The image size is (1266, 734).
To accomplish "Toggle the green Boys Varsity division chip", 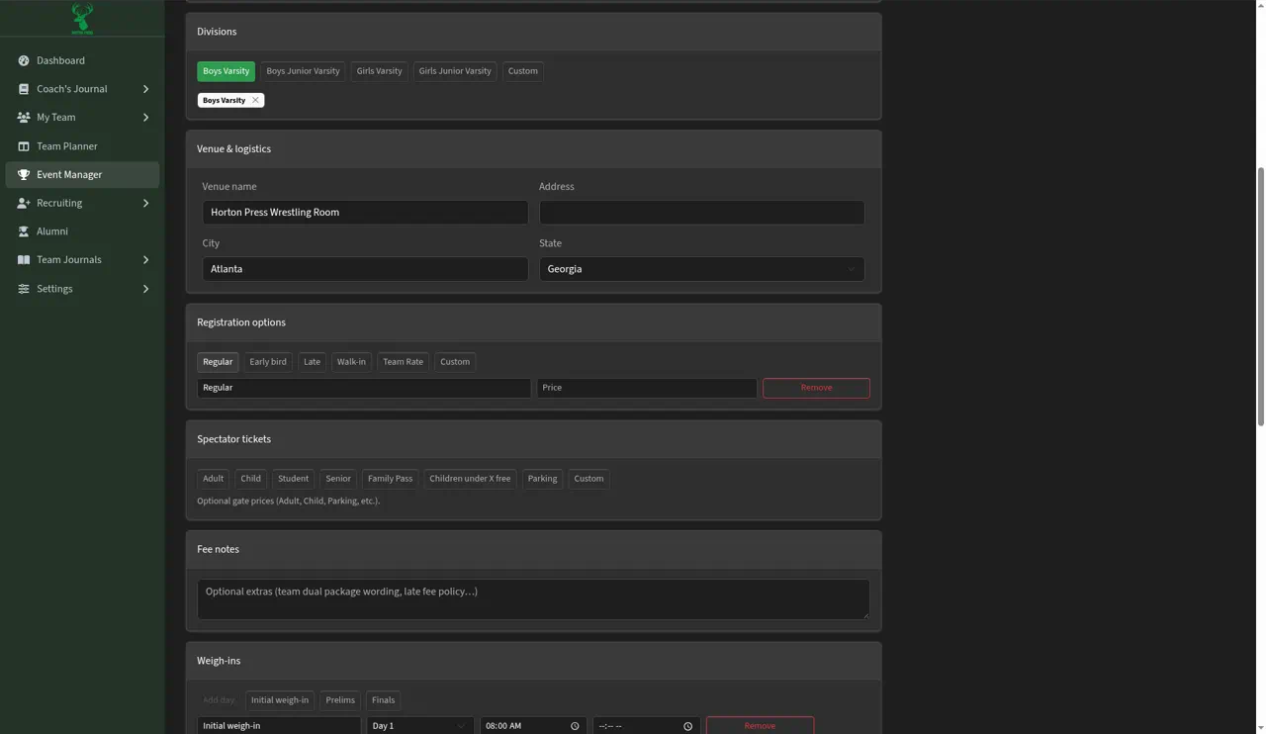I will pos(226,71).
